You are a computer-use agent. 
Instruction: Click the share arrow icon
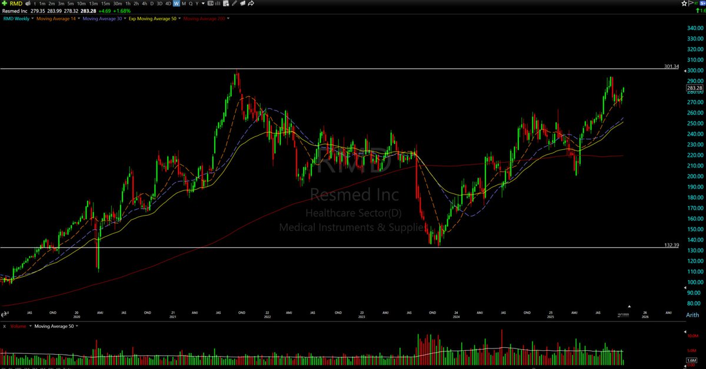click(x=251, y=4)
